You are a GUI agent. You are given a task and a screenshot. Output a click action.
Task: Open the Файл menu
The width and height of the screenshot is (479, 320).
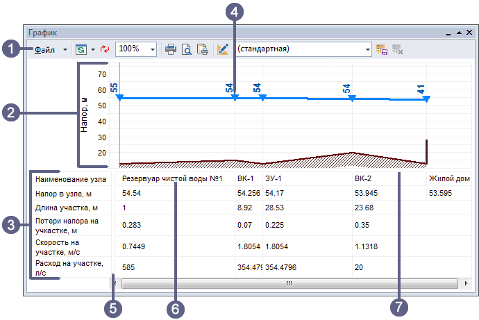tap(46, 49)
